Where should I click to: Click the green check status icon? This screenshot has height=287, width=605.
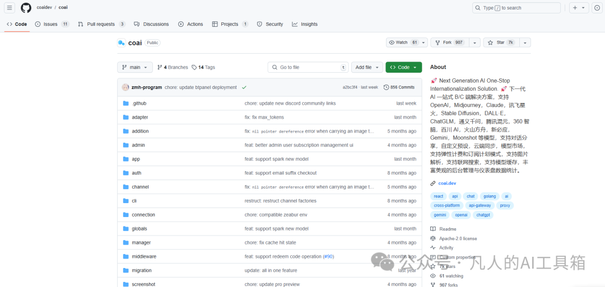pyautogui.click(x=244, y=87)
